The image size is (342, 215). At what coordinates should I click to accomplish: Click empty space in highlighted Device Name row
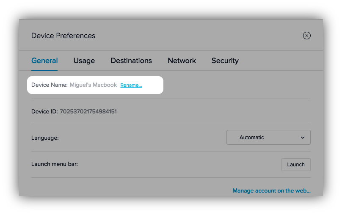click(152, 85)
